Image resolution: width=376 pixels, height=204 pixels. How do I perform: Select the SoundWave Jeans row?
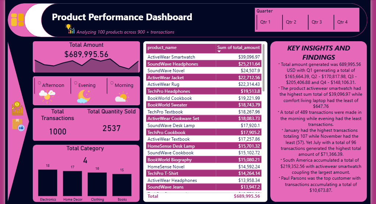(204, 187)
